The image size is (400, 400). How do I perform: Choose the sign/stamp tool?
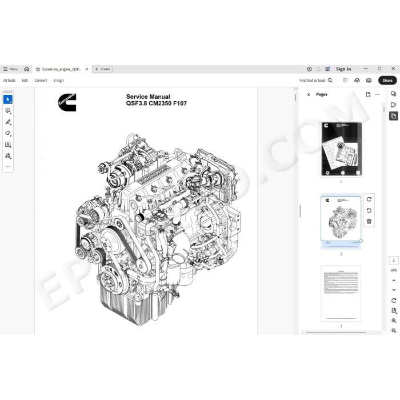click(x=8, y=155)
